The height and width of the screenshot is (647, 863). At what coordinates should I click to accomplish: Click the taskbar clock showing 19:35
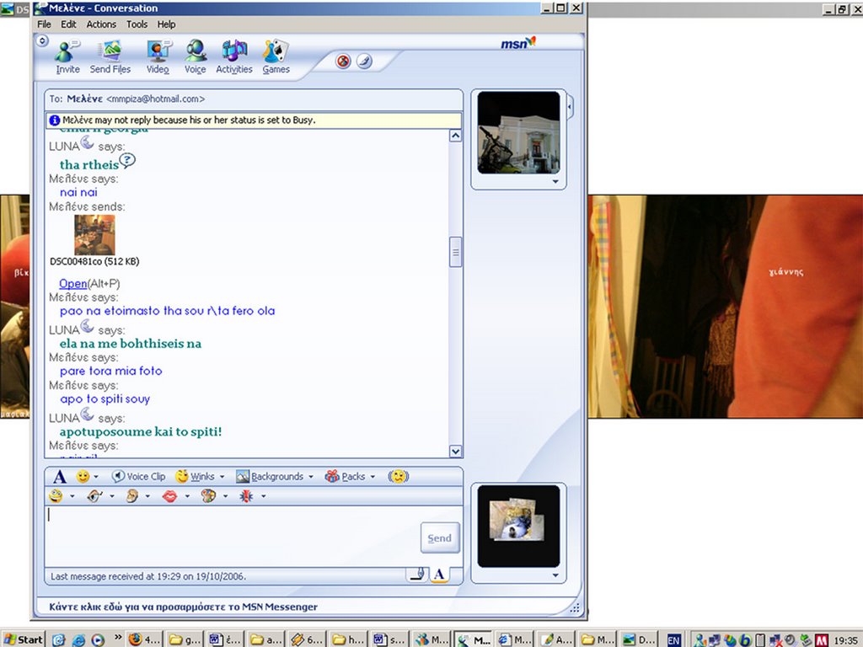tap(846, 640)
